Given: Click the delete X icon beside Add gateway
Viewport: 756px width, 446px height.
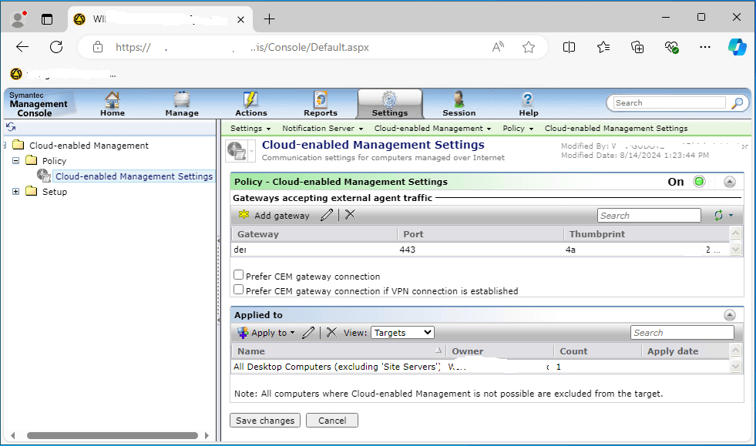Looking at the screenshot, I should pos(350,215).
